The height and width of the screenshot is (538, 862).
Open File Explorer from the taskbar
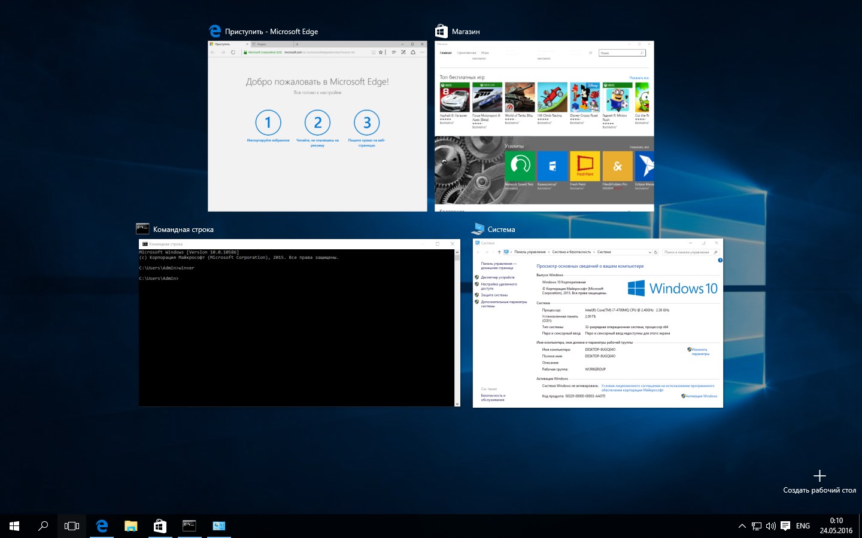130,526
